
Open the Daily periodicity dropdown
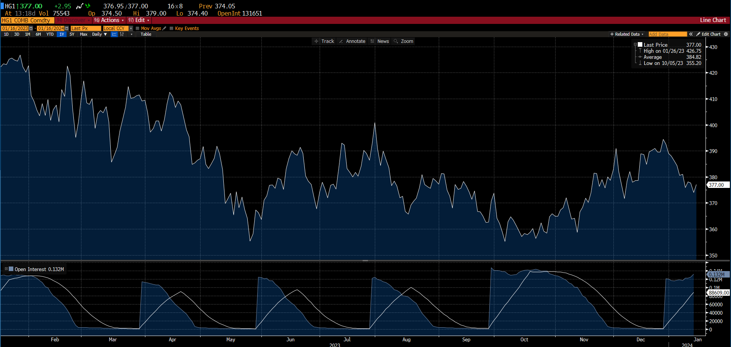[100, 34]
